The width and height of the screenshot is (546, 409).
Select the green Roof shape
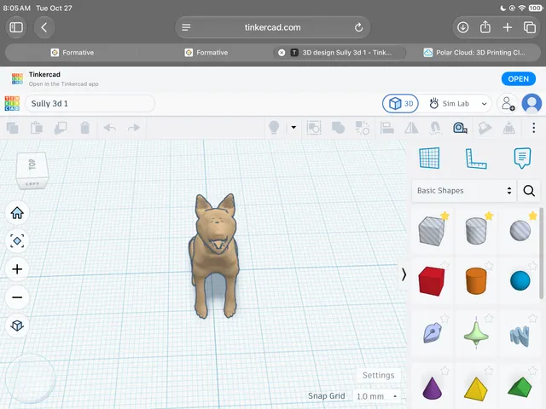click(x=520, y=387)
